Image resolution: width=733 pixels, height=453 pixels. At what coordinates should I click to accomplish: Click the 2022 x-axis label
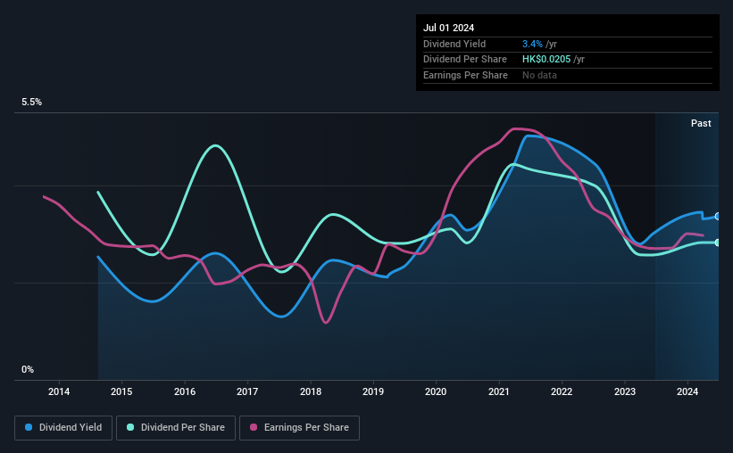[562, 391]
